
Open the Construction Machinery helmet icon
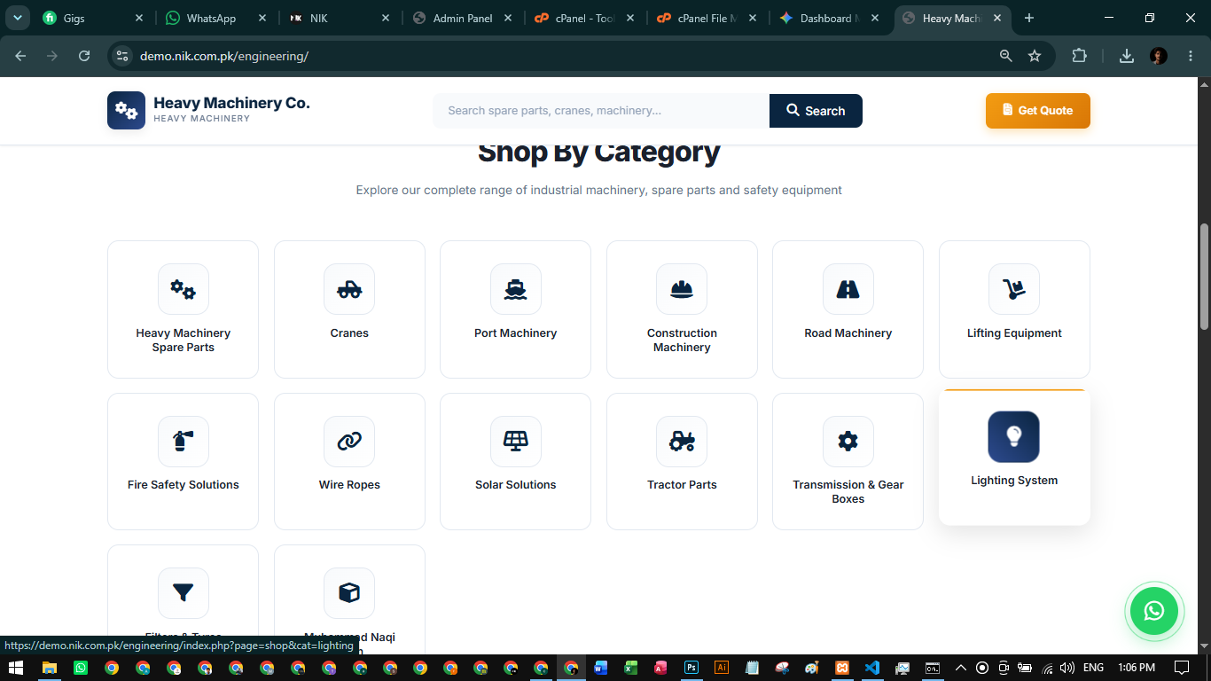(682, 289)
